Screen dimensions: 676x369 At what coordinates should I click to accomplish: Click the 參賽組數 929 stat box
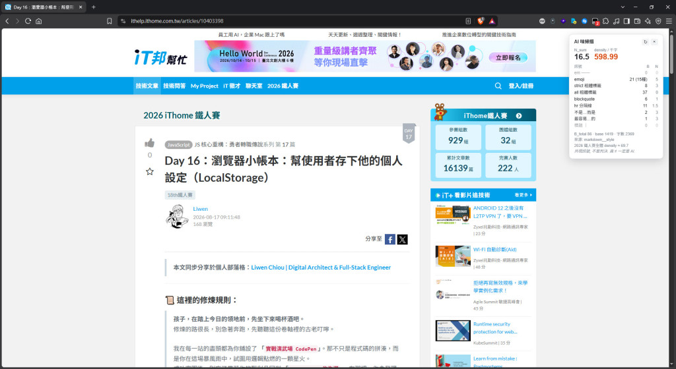(458, 137)
